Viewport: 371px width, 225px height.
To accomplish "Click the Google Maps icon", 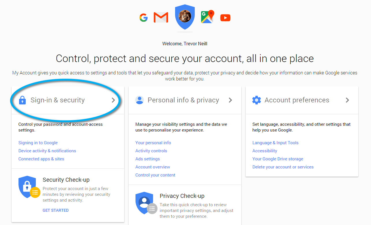I will (x=207, y=17).
